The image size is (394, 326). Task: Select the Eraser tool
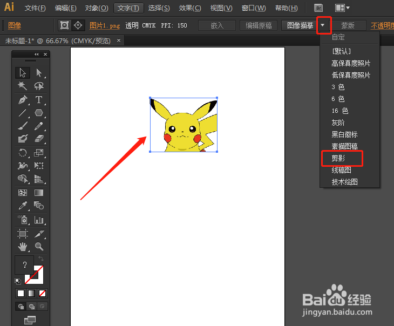[x=39, y=139]
